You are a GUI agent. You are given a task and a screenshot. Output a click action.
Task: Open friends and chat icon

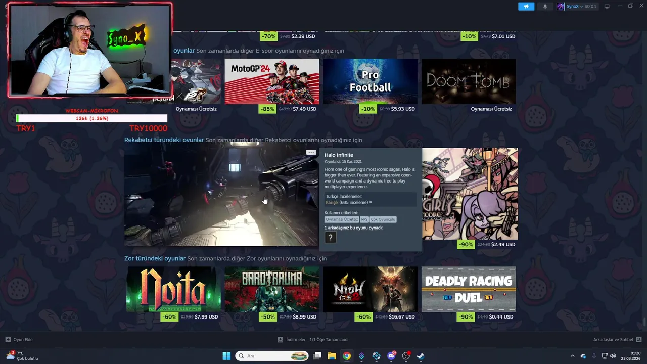click(x=639, y=339)
